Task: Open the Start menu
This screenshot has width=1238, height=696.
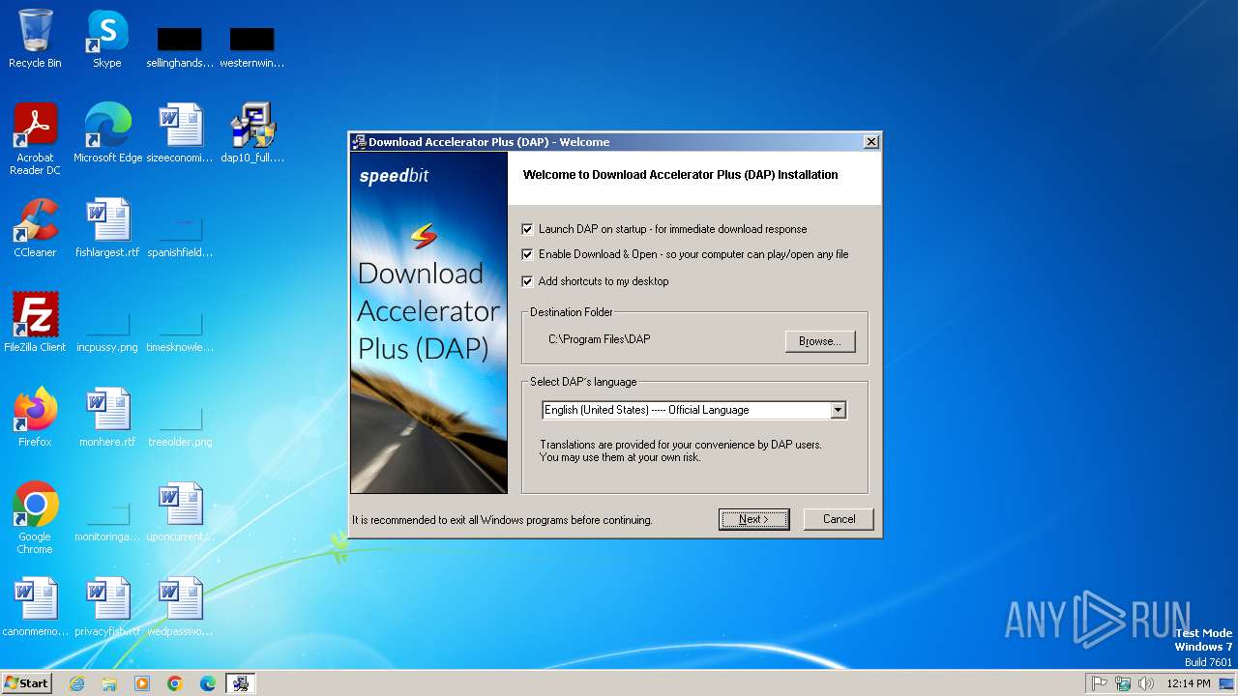Action: 27,682
